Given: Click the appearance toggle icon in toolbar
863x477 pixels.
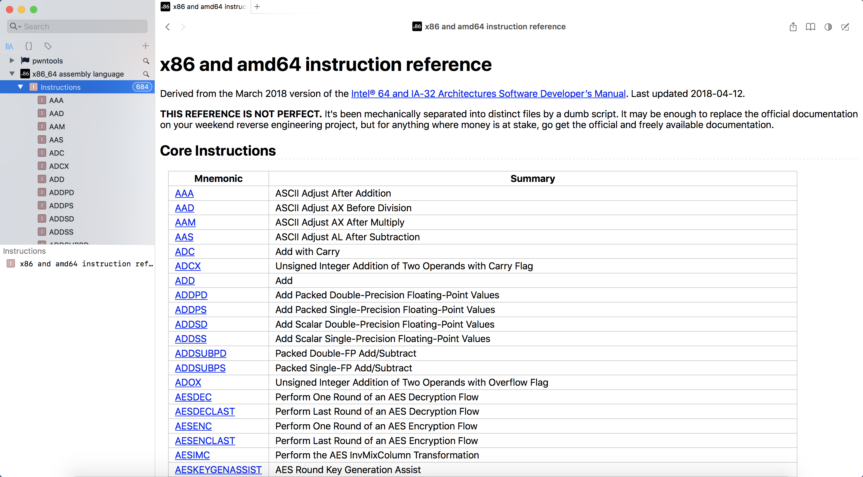Looking at the screenshot, I should click(x=828, y=27).
